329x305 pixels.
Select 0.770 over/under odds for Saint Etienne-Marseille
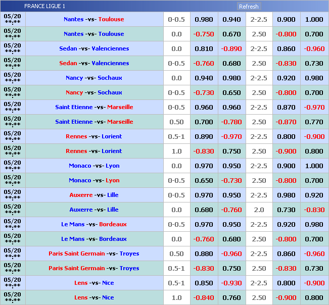click(314, 122)
